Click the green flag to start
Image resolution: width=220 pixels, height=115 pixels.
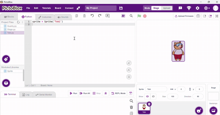[x=139, y=16]
